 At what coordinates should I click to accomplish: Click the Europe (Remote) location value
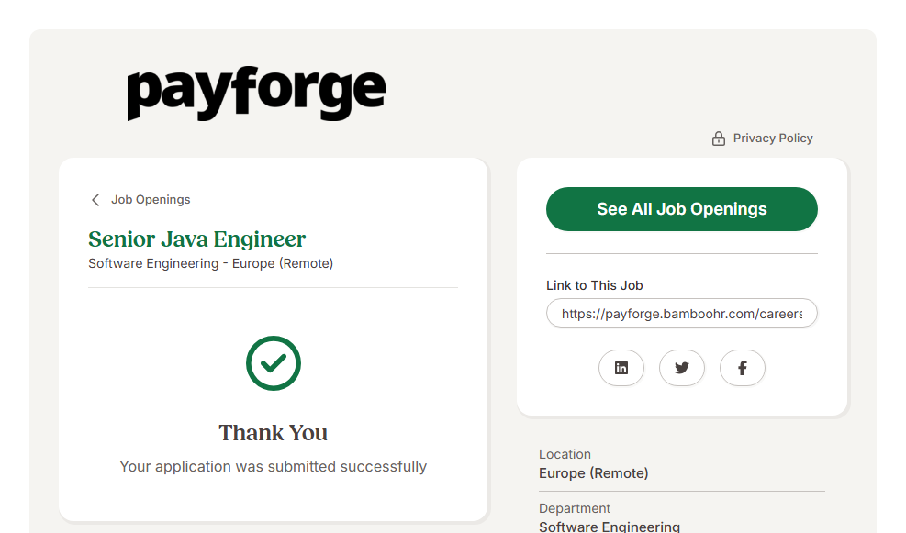pyautogui.click(x=593, y=473)
